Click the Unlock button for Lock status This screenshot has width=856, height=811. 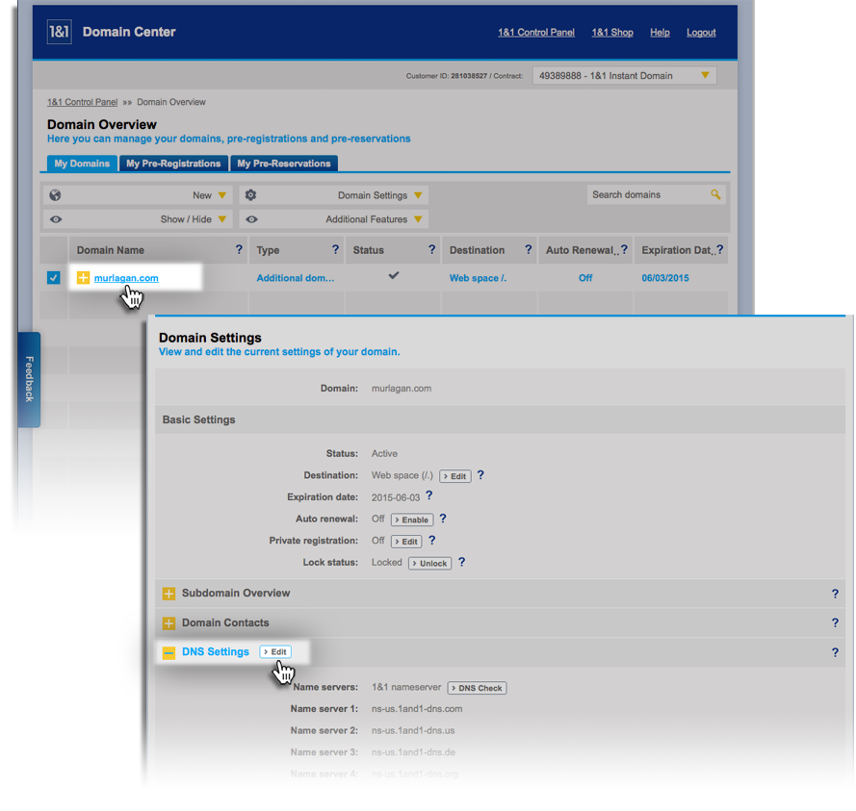[x=430, y=564]
